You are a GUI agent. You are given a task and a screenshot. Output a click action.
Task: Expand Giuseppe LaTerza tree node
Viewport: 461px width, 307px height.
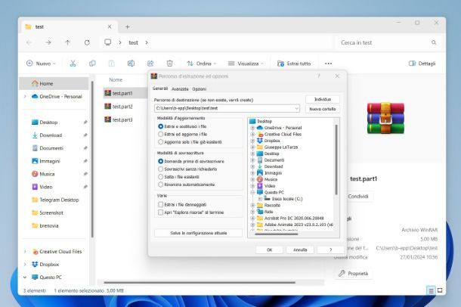click(252, 147)
